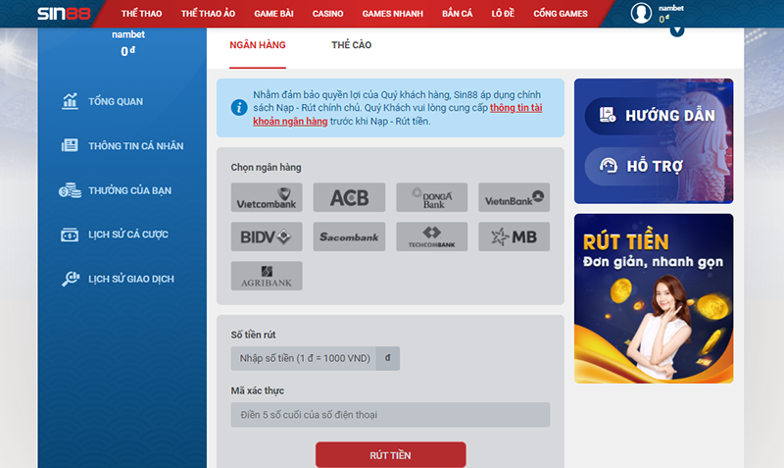Select the BIDV bank logo
Viewport: 784px width, 468px height.
(267, 236)
